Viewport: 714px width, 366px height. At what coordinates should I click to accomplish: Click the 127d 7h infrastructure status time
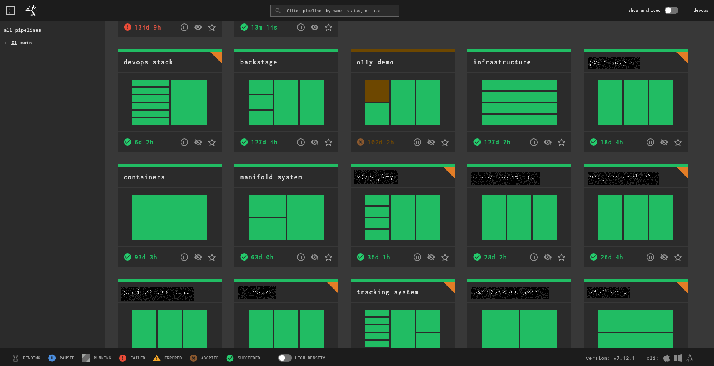[497, 142]
